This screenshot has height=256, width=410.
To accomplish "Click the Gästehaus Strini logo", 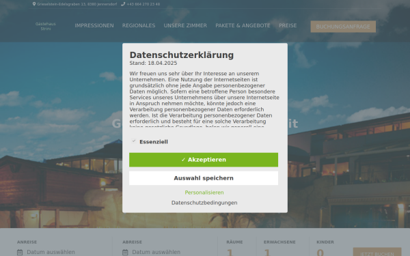I will pos(46,26).
